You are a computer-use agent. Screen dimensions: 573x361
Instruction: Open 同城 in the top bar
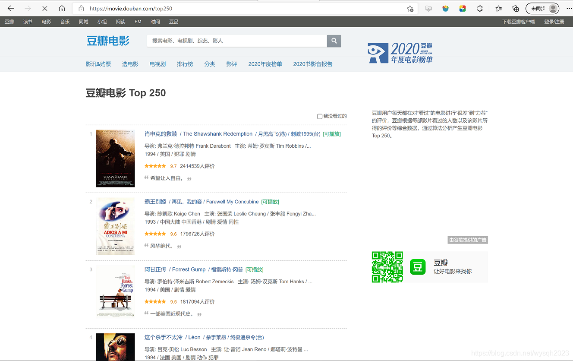click(x=84, y=22)
